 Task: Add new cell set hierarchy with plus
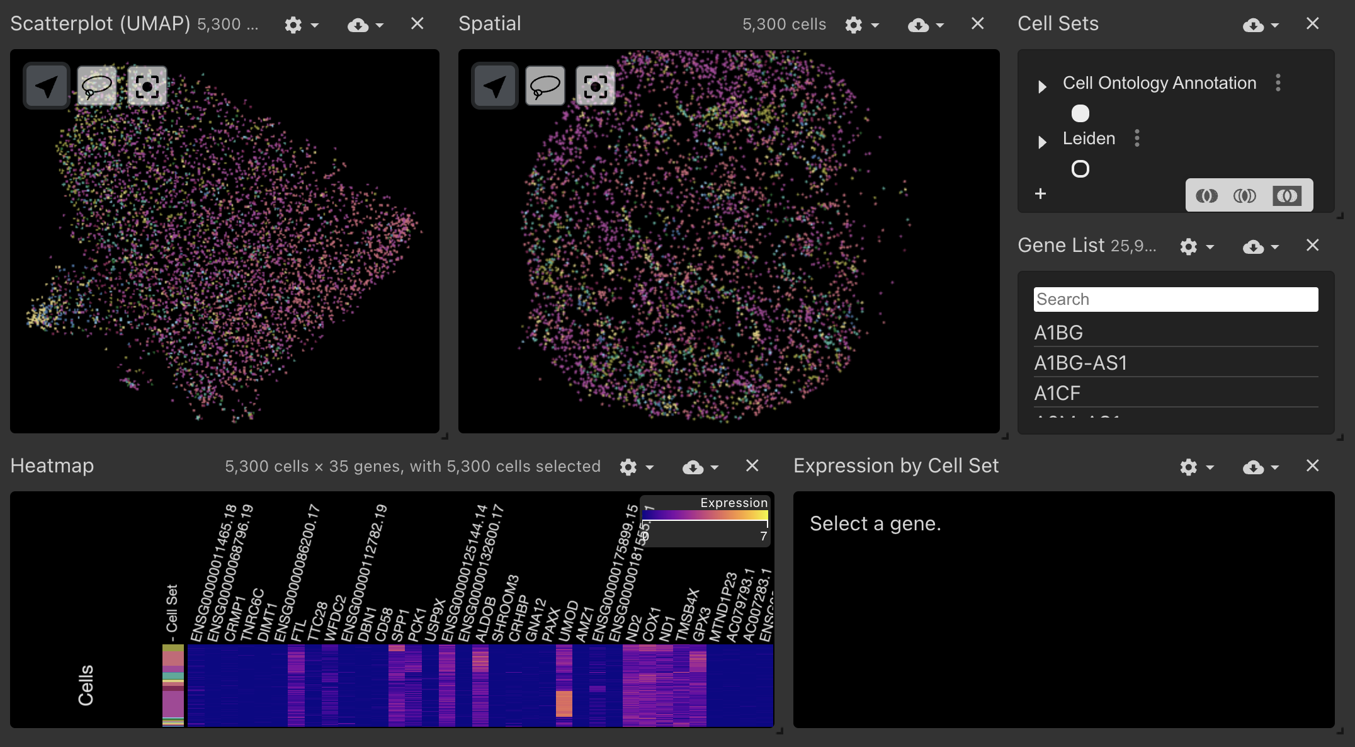1040,194
